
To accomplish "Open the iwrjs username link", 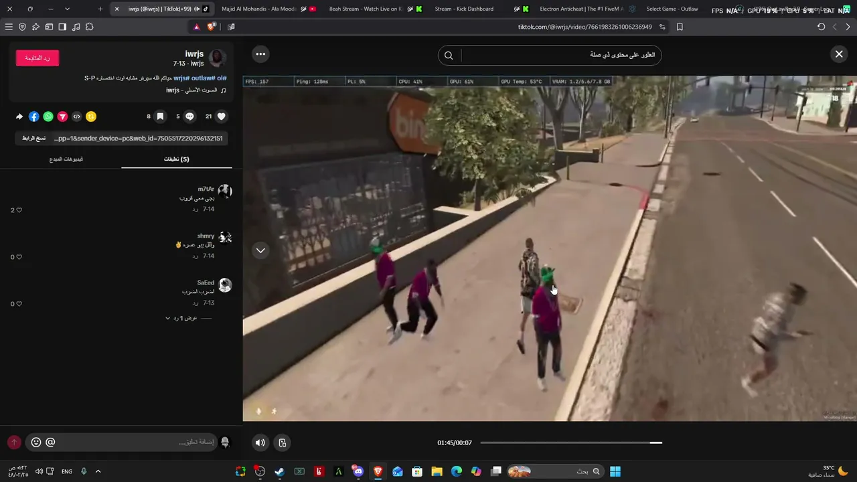I will 194,54.
